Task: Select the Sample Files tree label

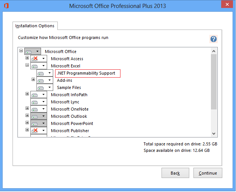Action: pyautogui.click(x=69, y=87)
